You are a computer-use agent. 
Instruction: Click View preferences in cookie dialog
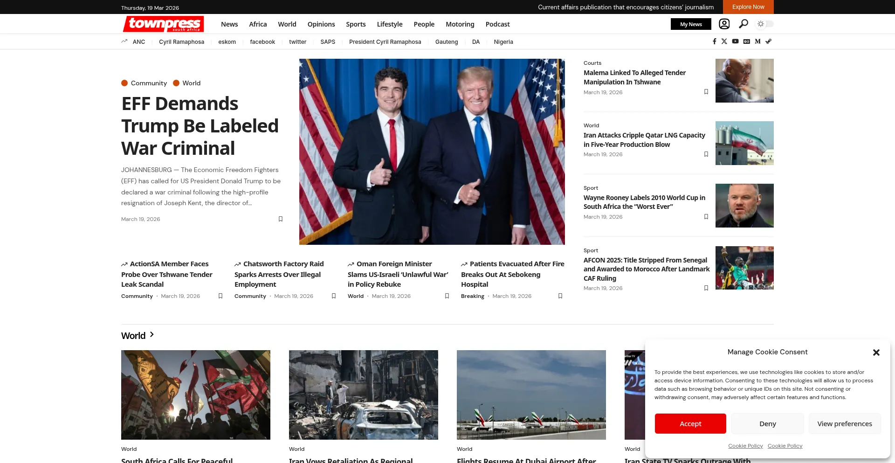[845, 423]
